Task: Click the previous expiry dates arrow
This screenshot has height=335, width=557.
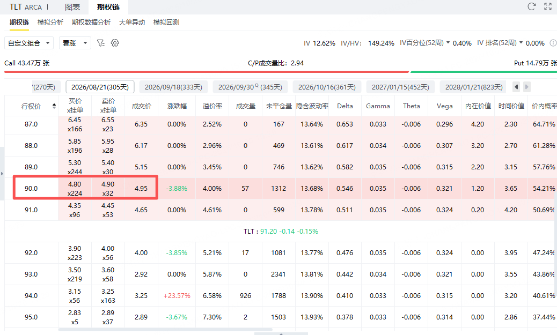Action: click(517, 87)
